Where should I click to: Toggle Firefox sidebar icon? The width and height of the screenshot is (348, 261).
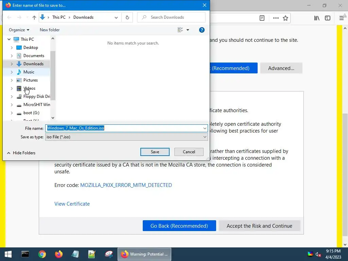[x=328, y=18]
